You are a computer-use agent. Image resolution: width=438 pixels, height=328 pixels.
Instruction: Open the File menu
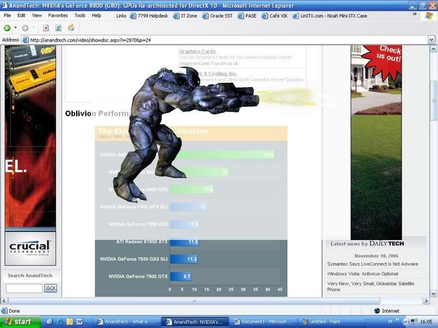(x=7, y=16)
